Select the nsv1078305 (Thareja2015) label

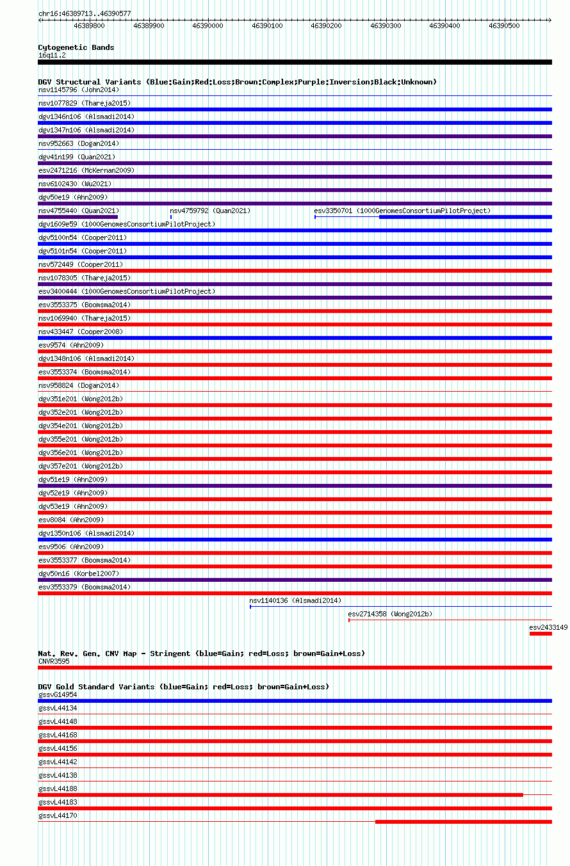click(85, 278)
